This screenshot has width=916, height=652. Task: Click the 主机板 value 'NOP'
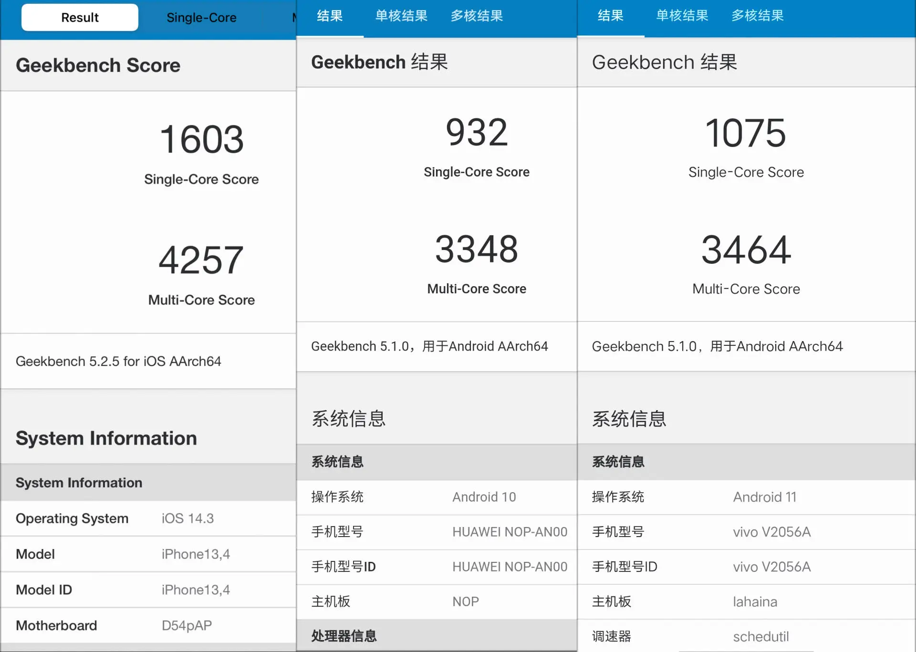pyautogui.click(x=465, y=601)
